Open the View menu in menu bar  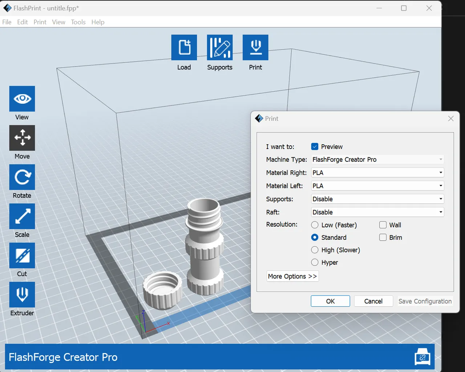tap(58, 22)
